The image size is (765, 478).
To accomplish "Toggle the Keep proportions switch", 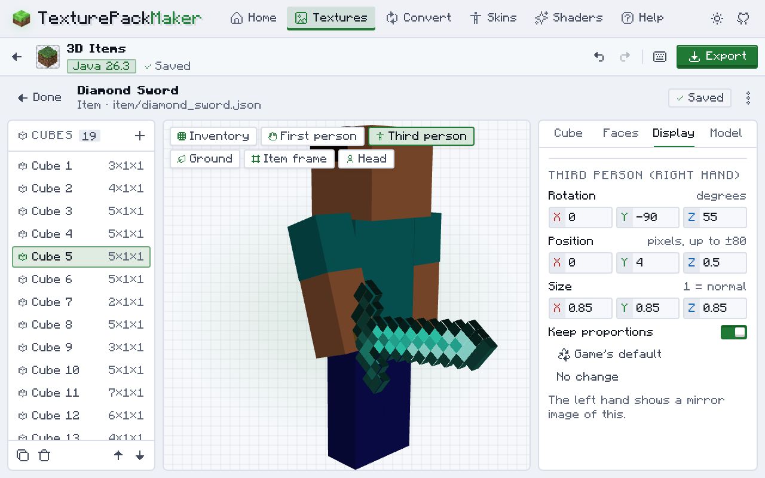I will click(734, 332).
